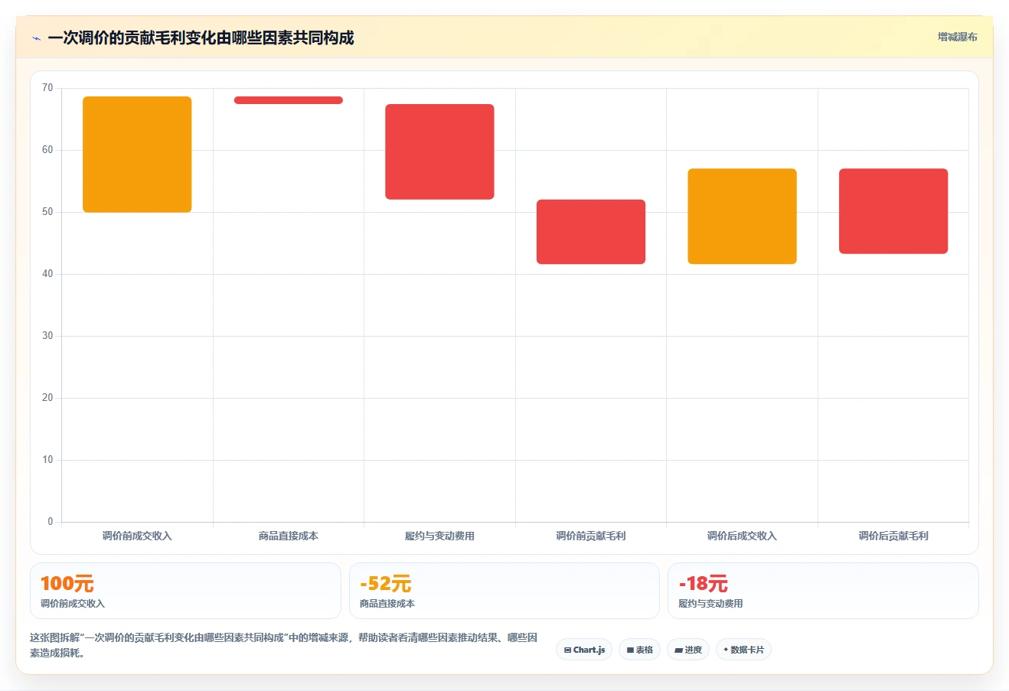Click the orange 调价后成交收入 bar
Viewport: 1009px width, 691px height.
point(742,217)
